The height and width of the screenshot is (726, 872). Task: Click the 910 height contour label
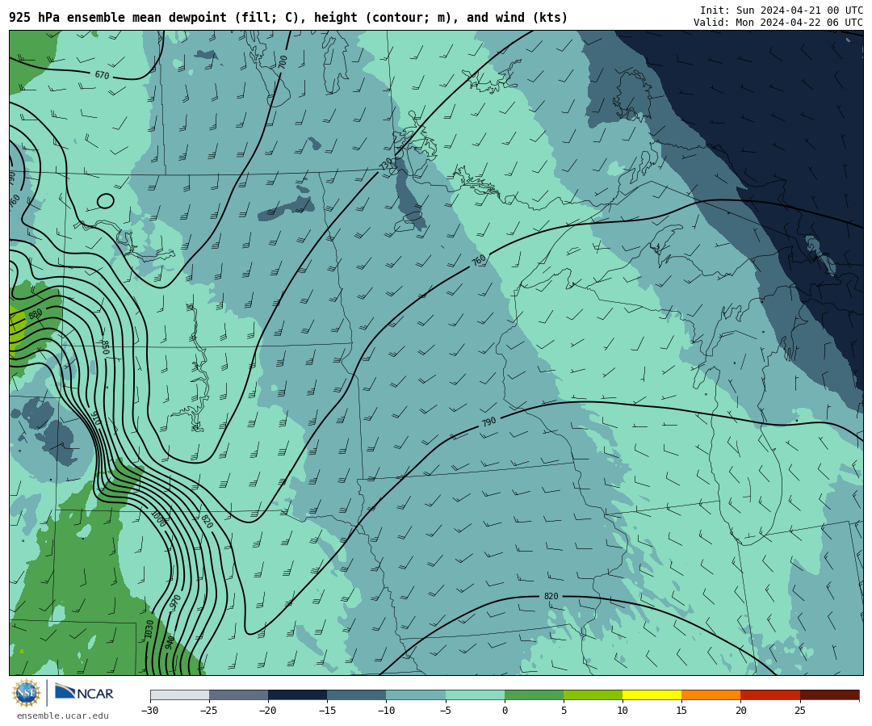coord(96,418)
